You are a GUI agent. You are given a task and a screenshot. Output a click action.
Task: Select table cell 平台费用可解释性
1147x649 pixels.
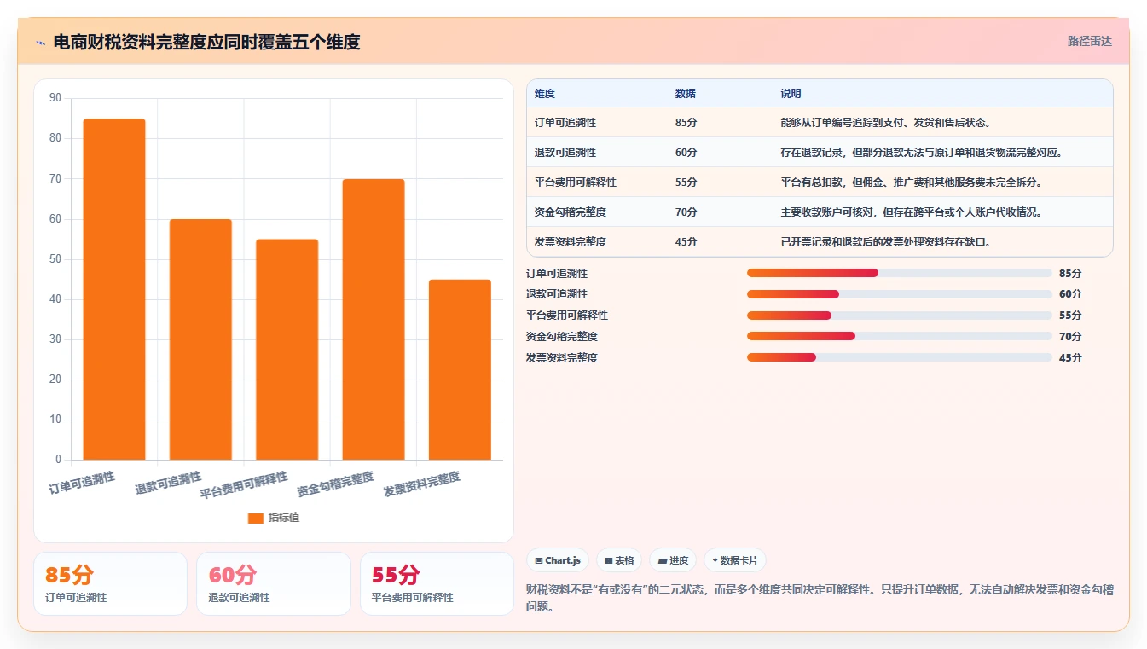click(576, 183)
